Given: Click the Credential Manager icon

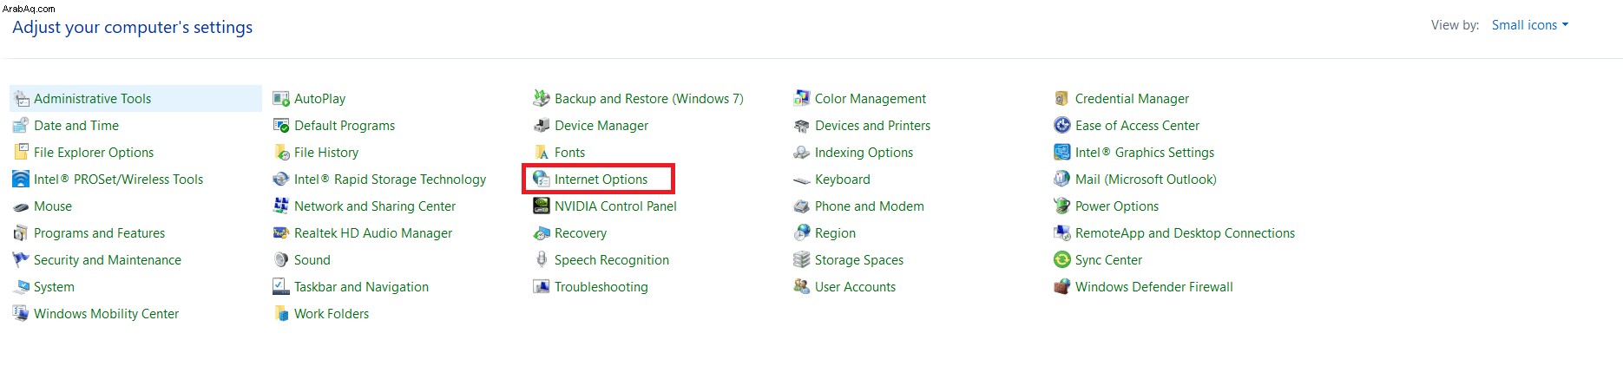Looking at the screenshot, I should (x=1061, y=99).
